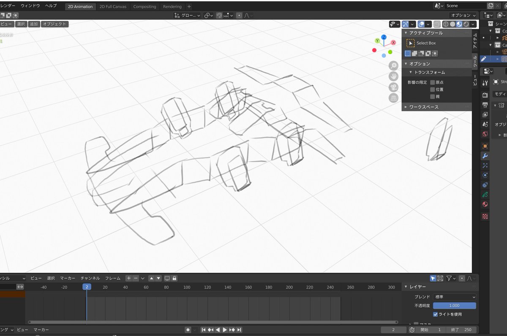
Task: Click the hand pan viewport gizmo
Action: click(393, 76)
